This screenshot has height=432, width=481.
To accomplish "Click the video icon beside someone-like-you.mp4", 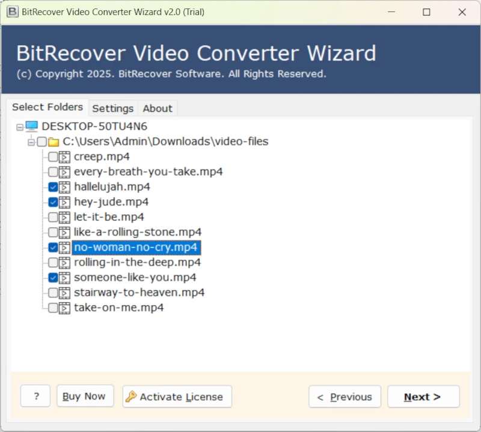I will tap(64, 278).
